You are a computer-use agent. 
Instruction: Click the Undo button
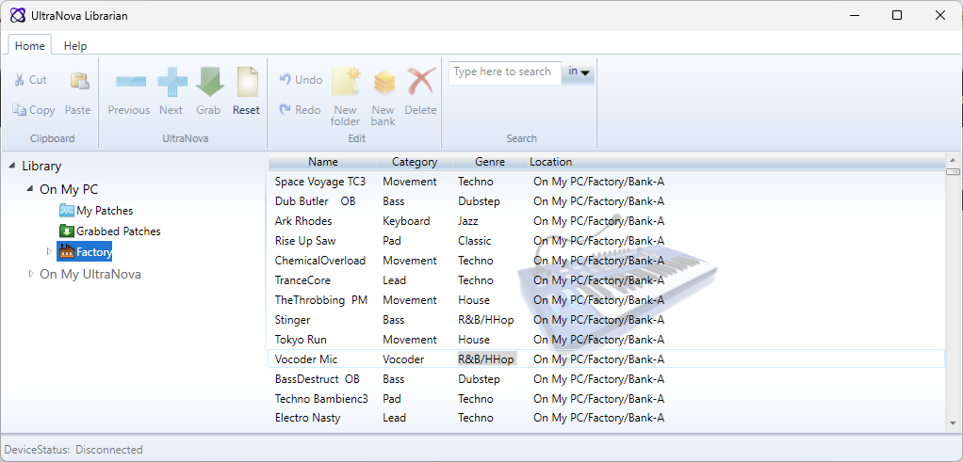(301, 80)
